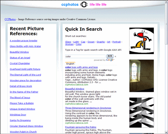Screen dimensions: 168x134
Task: Open result 'Three Dimensional rendering in Greytones'
Action: point(88,108)
